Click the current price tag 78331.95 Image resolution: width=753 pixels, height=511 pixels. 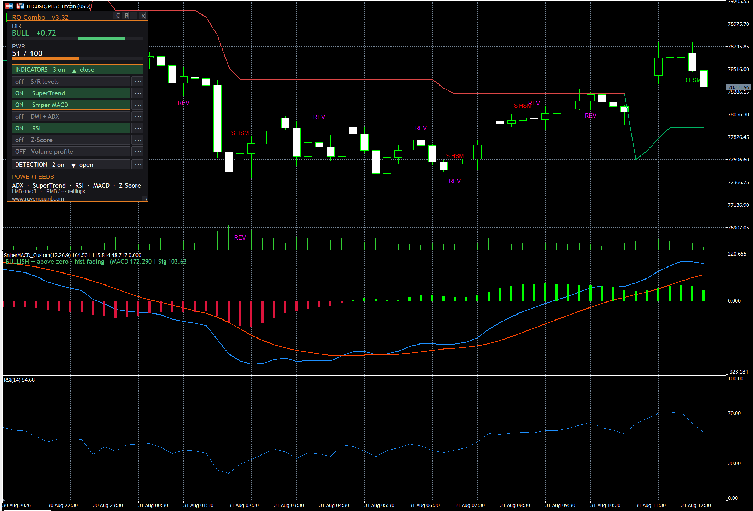tap(738, 87)
